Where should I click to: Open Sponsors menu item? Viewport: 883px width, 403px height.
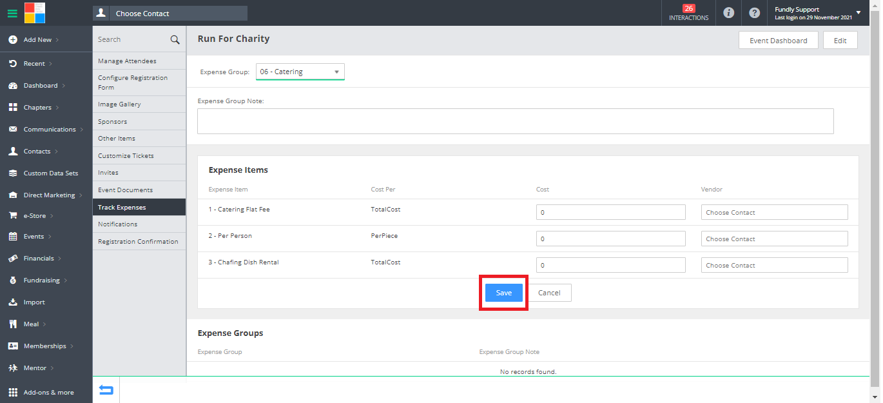139,122
